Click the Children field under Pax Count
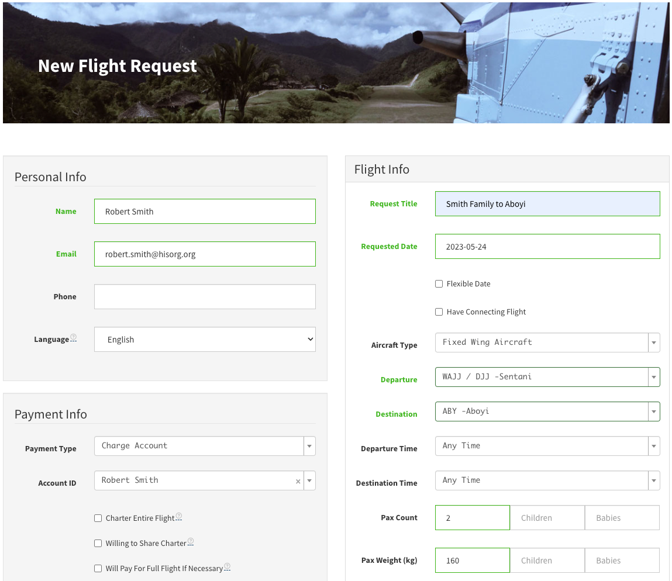The width and height of the screenshot is (672, 581). tap(547, 517)
